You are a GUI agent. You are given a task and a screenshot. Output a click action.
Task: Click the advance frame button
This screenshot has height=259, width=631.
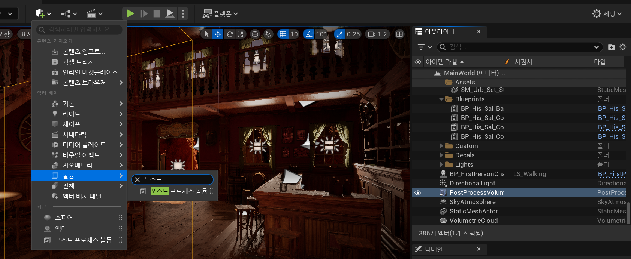pyautogui.click(x=144, y=14)
